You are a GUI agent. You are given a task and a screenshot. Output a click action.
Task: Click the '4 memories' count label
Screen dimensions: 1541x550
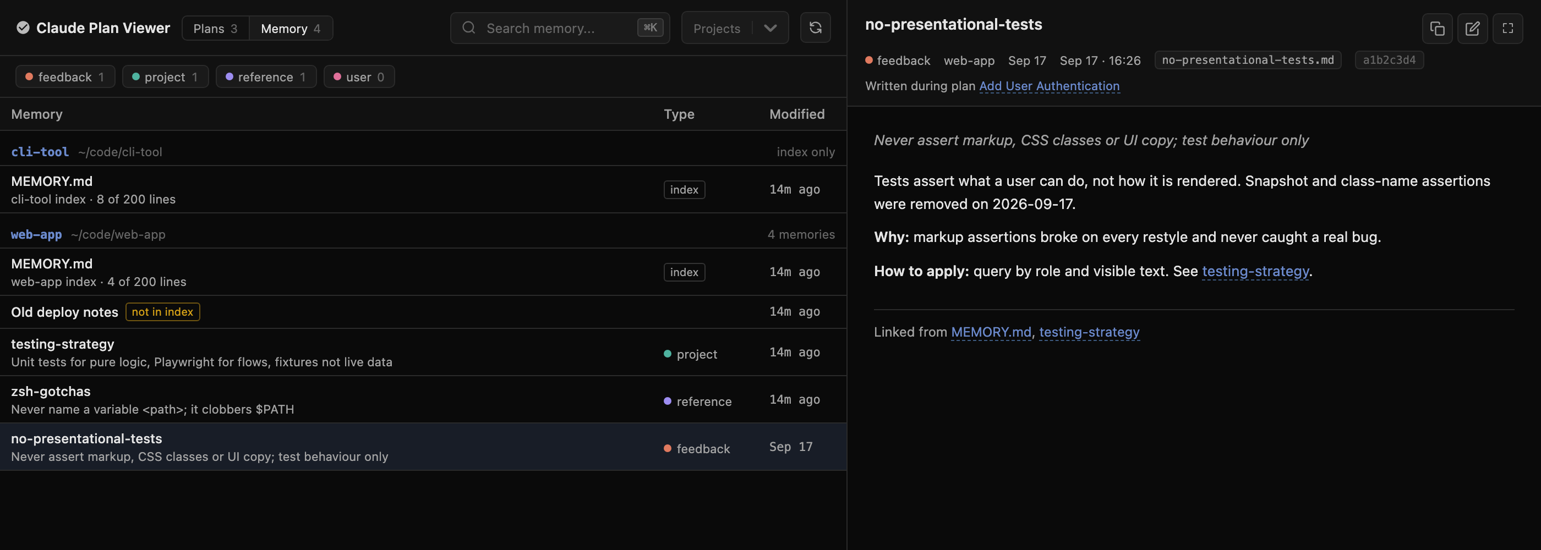[x=801, y=234]
